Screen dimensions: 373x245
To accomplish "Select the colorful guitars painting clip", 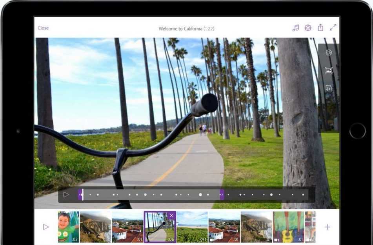I will click(288, 227).
